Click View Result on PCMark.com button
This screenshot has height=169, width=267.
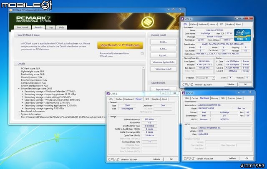tap(120, 45)
